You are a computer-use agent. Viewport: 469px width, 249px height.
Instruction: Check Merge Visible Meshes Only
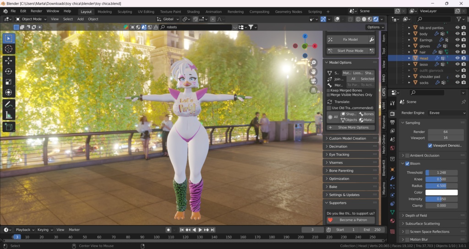(x=328, y=95)
